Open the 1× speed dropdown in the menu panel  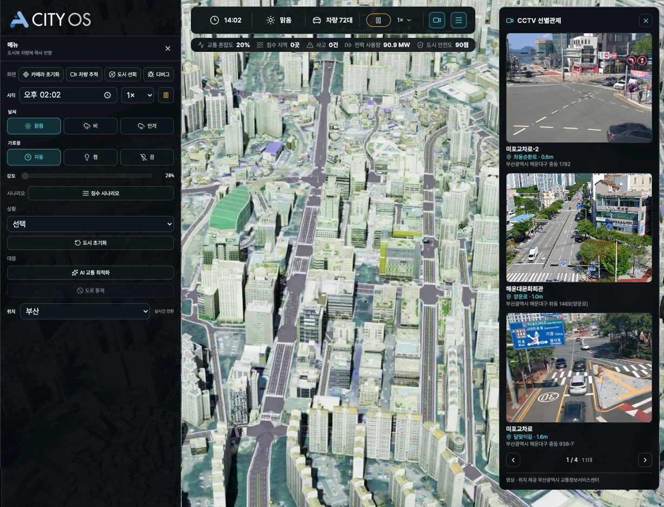click(x=137, y=95)
